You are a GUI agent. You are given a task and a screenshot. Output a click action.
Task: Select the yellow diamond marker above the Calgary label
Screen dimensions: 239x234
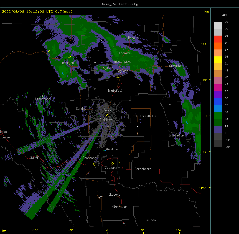coord(112,164)
